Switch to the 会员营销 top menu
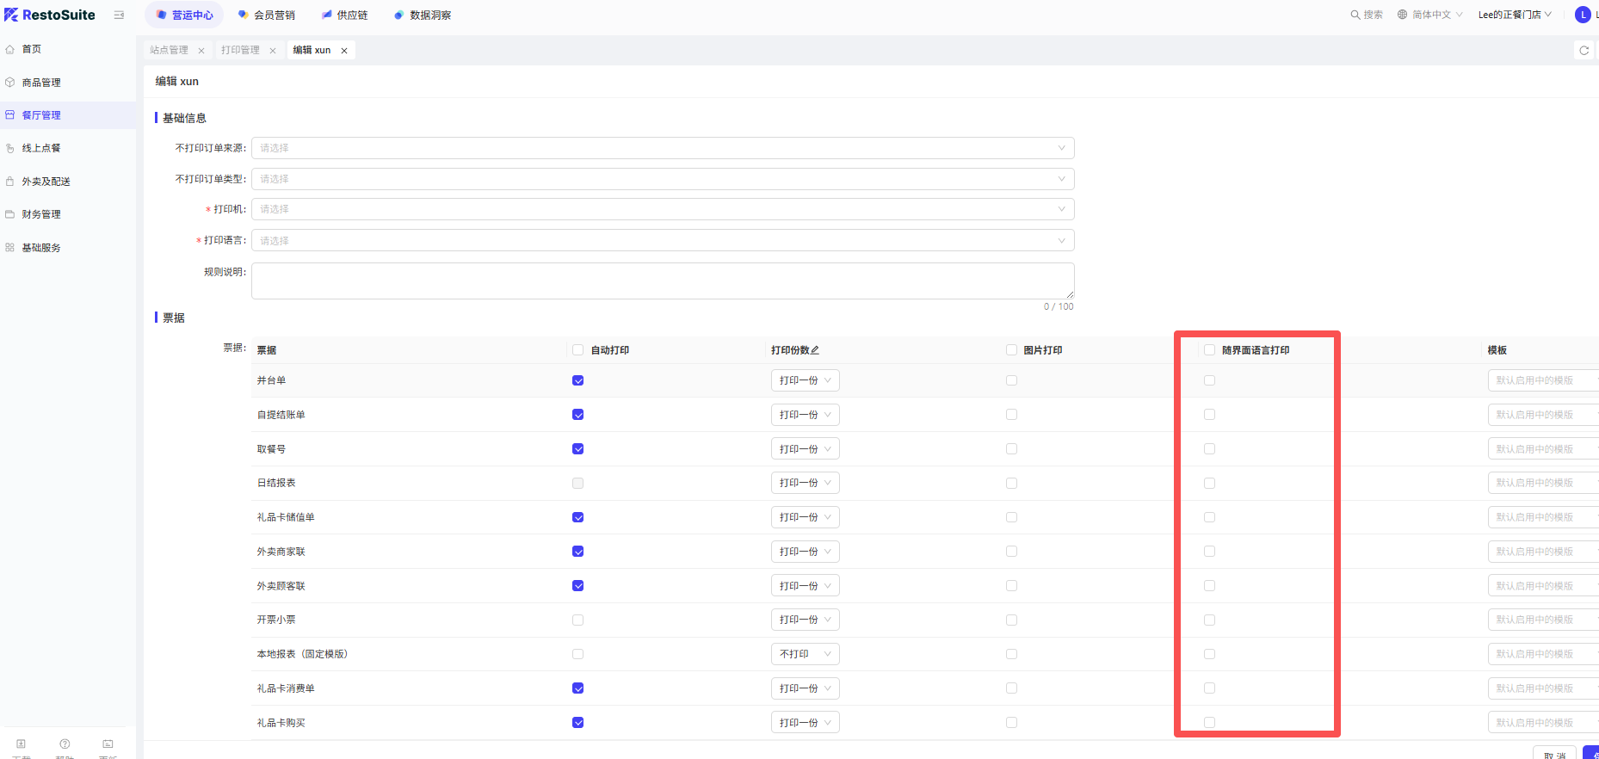Image resolution: width=1599 pixels, height=759 pixels. pos(267,15)
